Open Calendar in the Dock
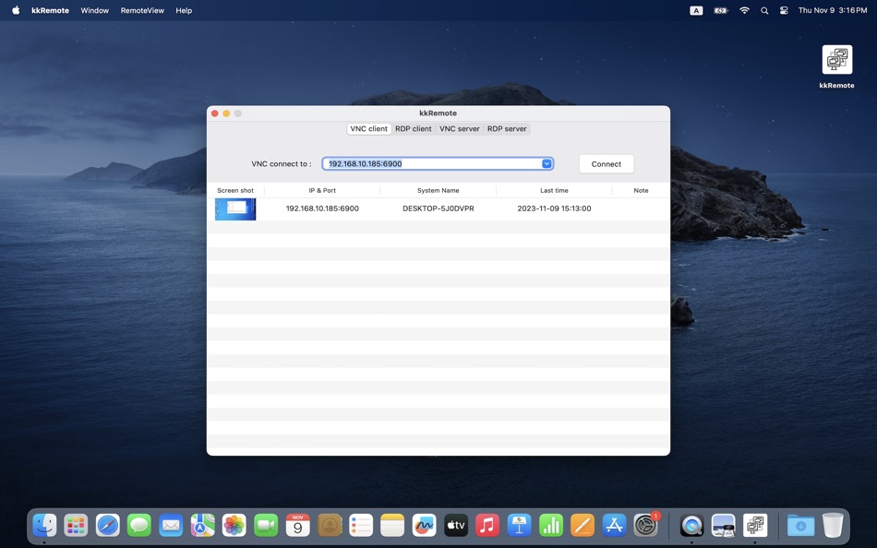Screen dimensions: 877x548 point(297,526)
